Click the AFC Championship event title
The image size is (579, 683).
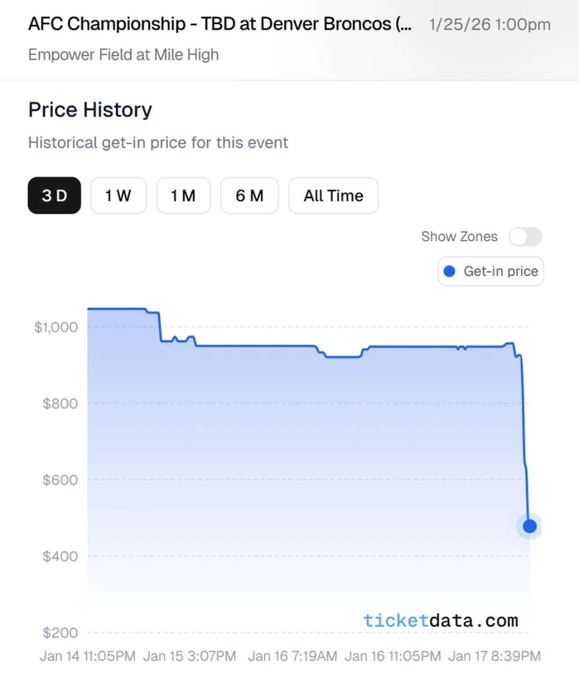pyautogui.click(x=220, y=24)
